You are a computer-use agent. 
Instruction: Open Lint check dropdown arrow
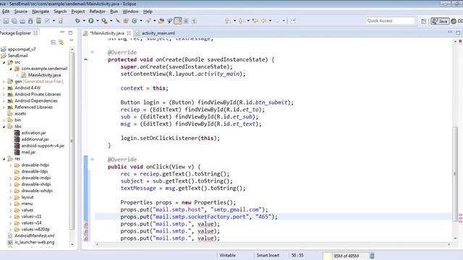[54, 21]
